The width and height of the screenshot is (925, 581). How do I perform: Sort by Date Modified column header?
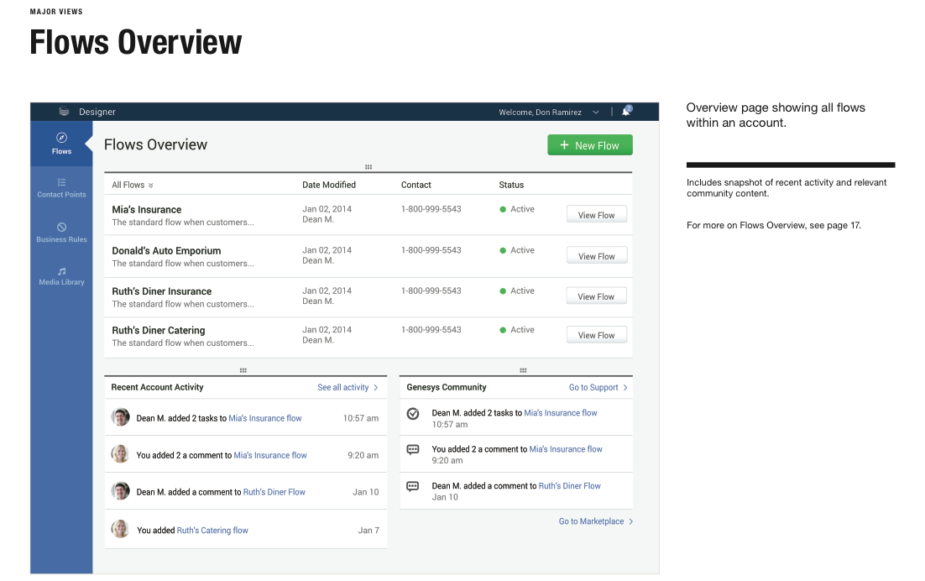[x=329, y=185]
